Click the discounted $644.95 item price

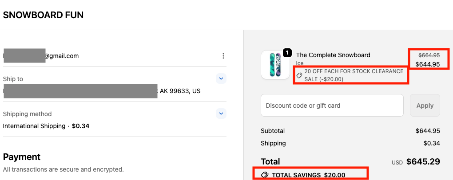[x=427, y=64]
